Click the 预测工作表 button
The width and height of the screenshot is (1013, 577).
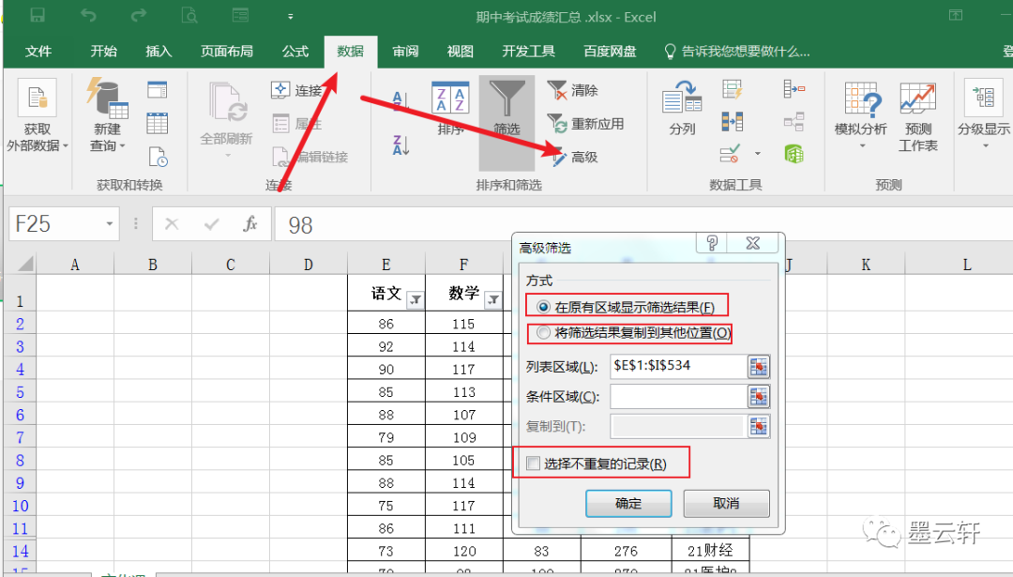click(x=917, y=116)
